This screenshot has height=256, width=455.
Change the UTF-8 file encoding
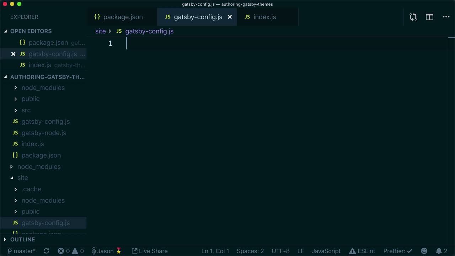(x=280, y=251)
